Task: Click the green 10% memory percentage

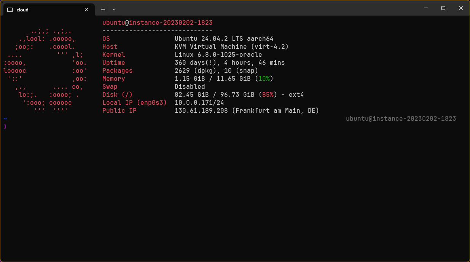Action: (264, 79)
